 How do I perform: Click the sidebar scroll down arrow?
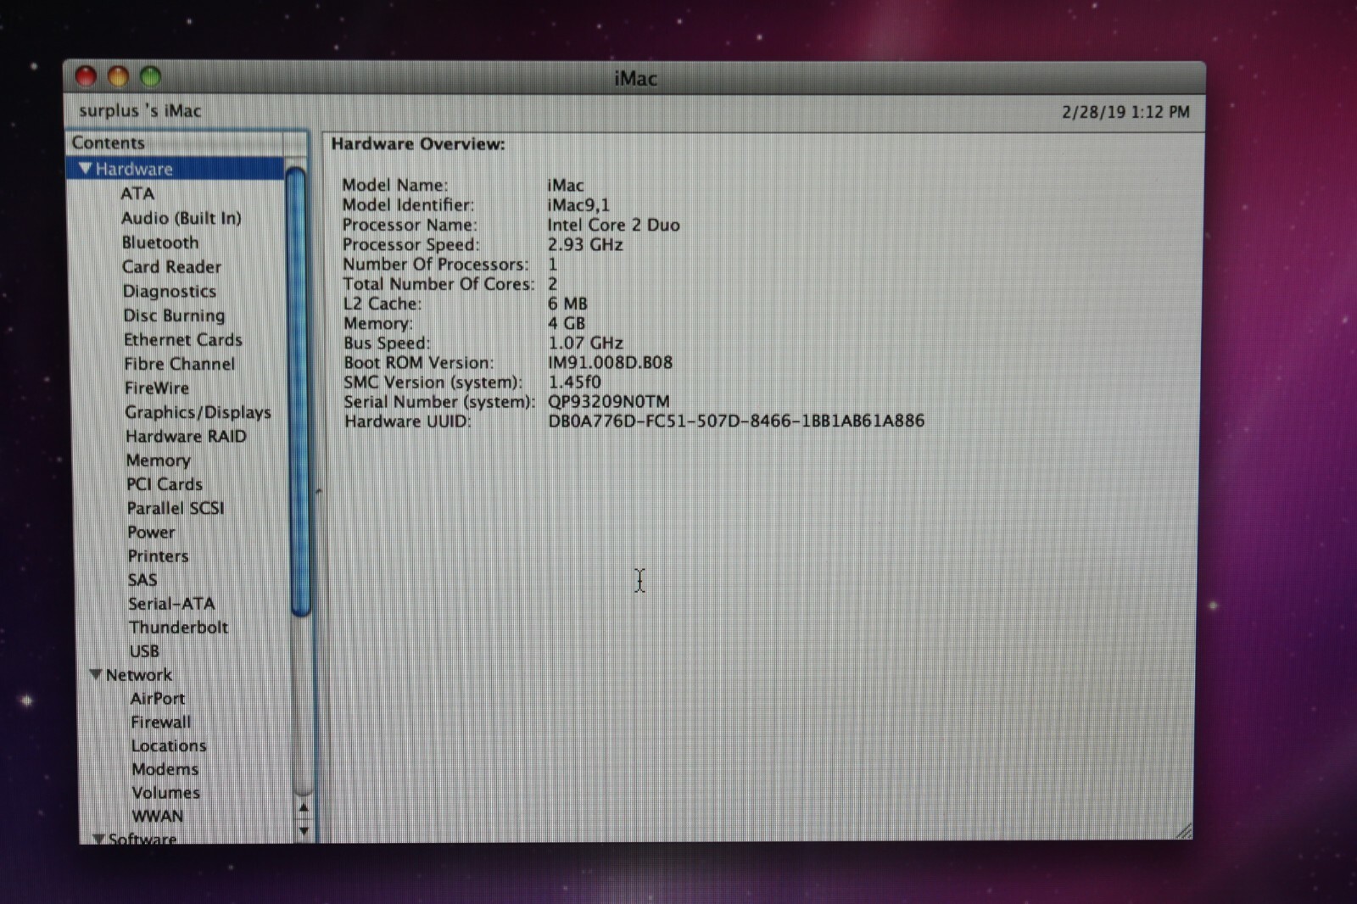[304, 831]
